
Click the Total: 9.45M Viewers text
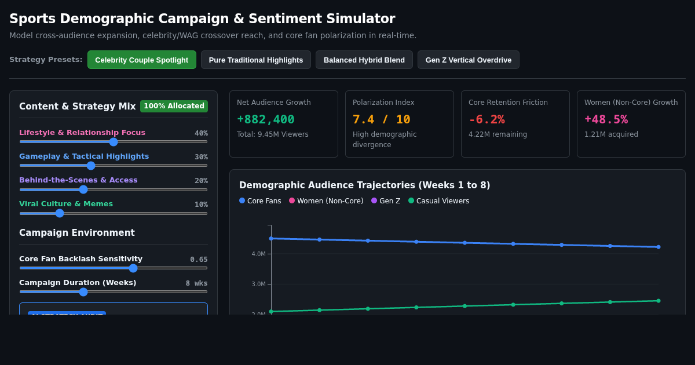(x=273, y=134)
